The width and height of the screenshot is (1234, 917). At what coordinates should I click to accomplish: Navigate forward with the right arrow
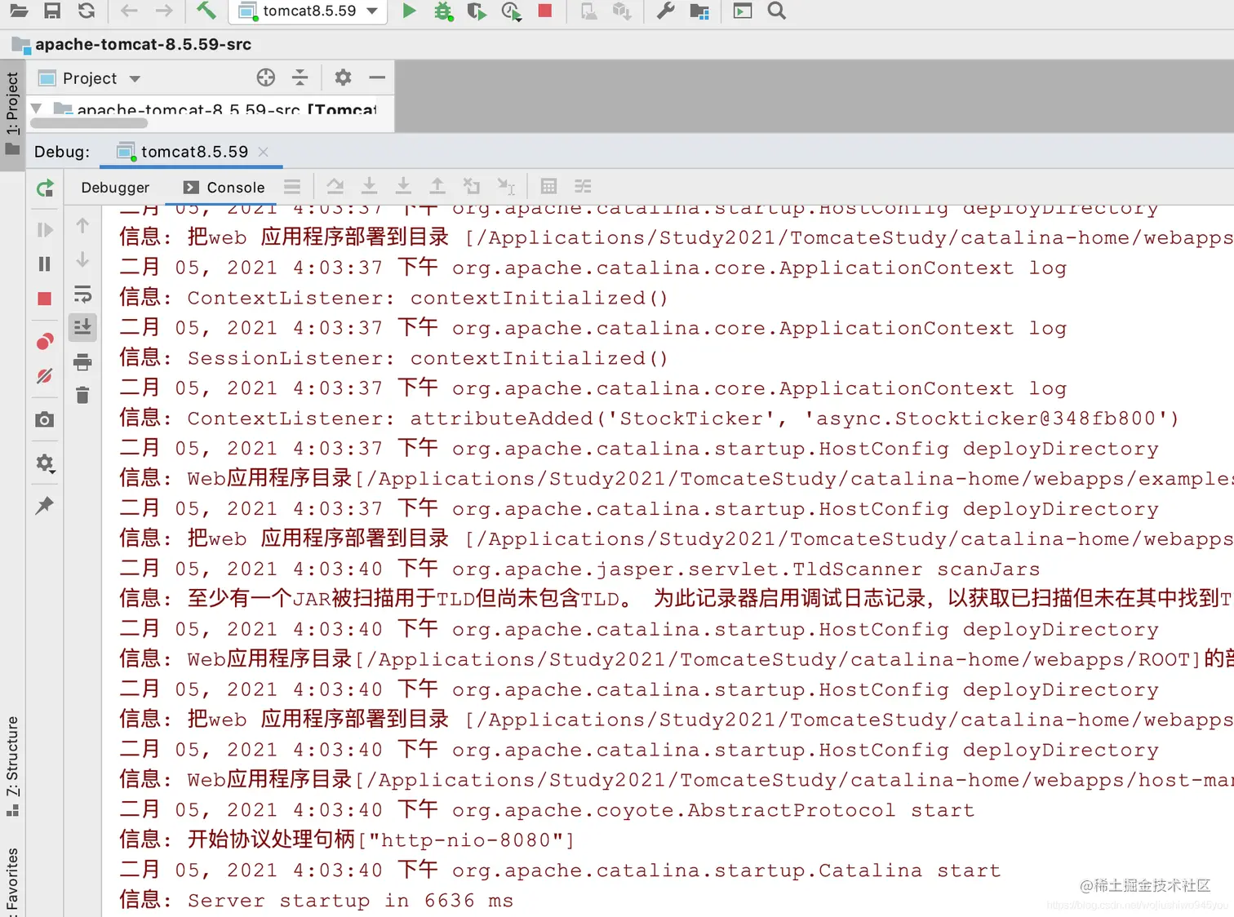point(164,11)
